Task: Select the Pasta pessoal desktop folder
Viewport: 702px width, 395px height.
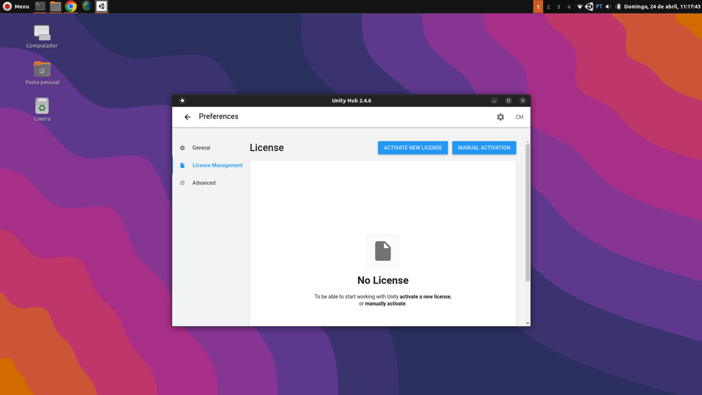Action: pyautogui.click(x=42, y=73)
